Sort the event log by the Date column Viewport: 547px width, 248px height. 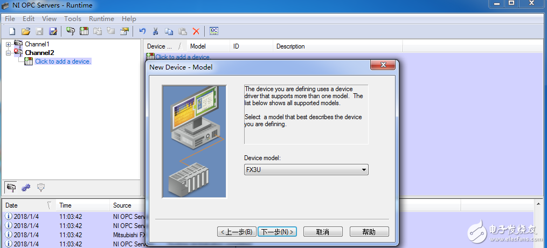29,205
